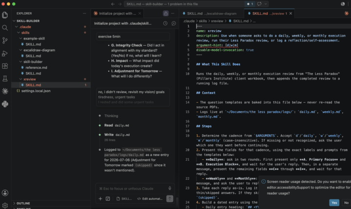
Task: Click the microphone voice input icon
Action: tap(170, 189)
